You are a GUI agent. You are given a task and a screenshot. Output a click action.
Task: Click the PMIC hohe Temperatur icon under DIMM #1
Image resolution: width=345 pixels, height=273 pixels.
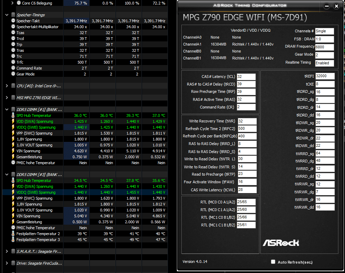coord(13,163)
